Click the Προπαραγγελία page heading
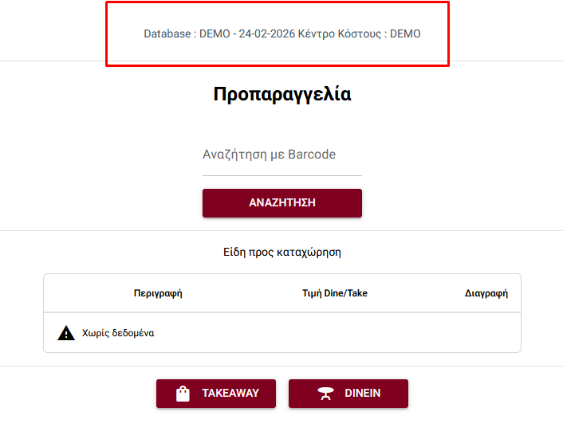The image size is (563, 447). tap(281, 94)
